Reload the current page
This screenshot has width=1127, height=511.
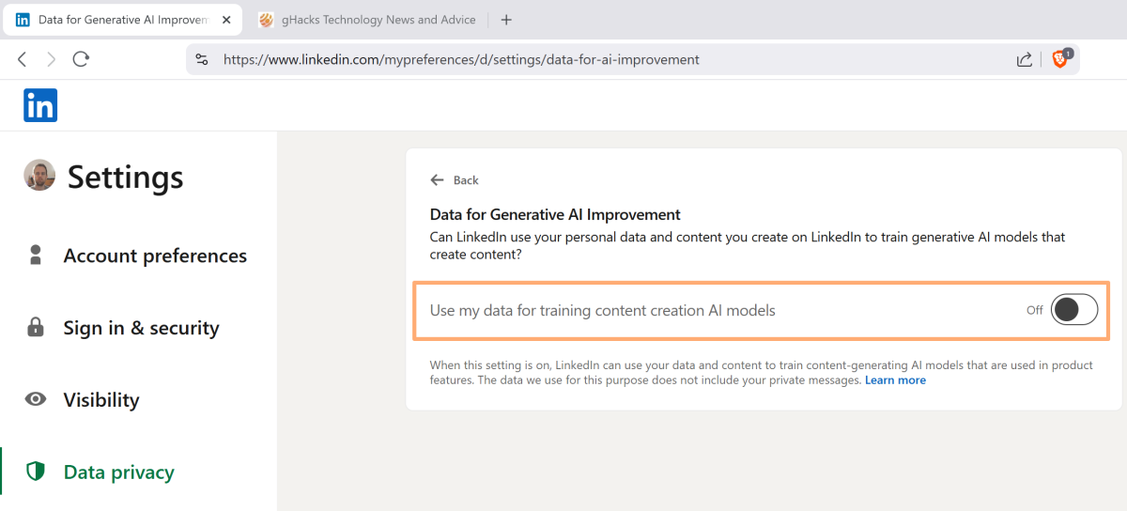[x=81, y=59]
